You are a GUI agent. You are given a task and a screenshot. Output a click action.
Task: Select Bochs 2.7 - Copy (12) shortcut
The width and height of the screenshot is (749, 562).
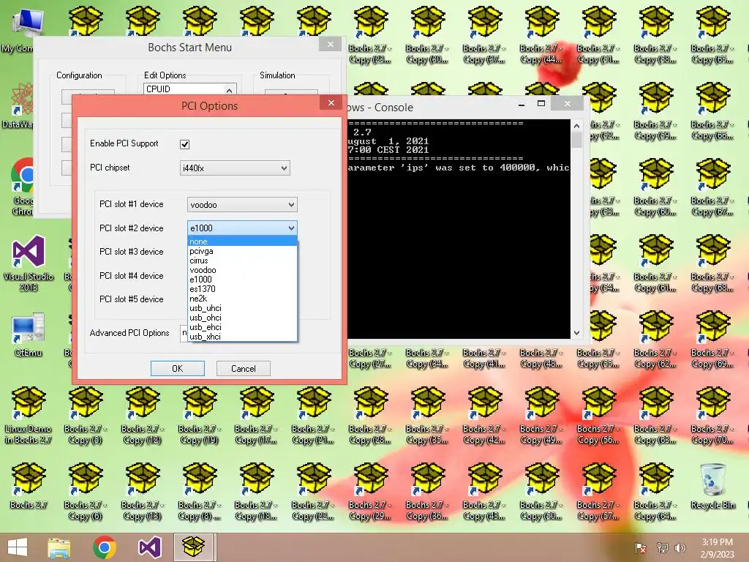point(143,416)
